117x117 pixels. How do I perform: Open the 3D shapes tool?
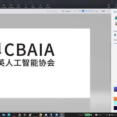coord(11,6)
